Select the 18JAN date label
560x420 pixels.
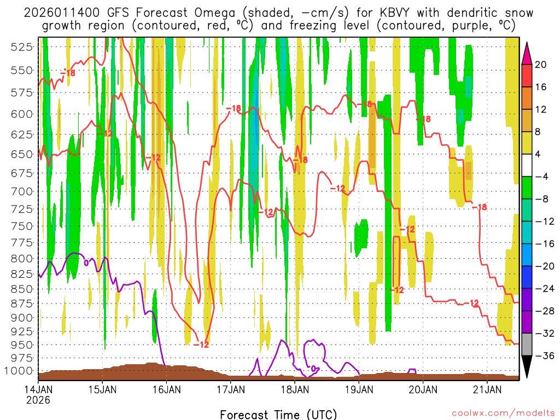point(295,389)
